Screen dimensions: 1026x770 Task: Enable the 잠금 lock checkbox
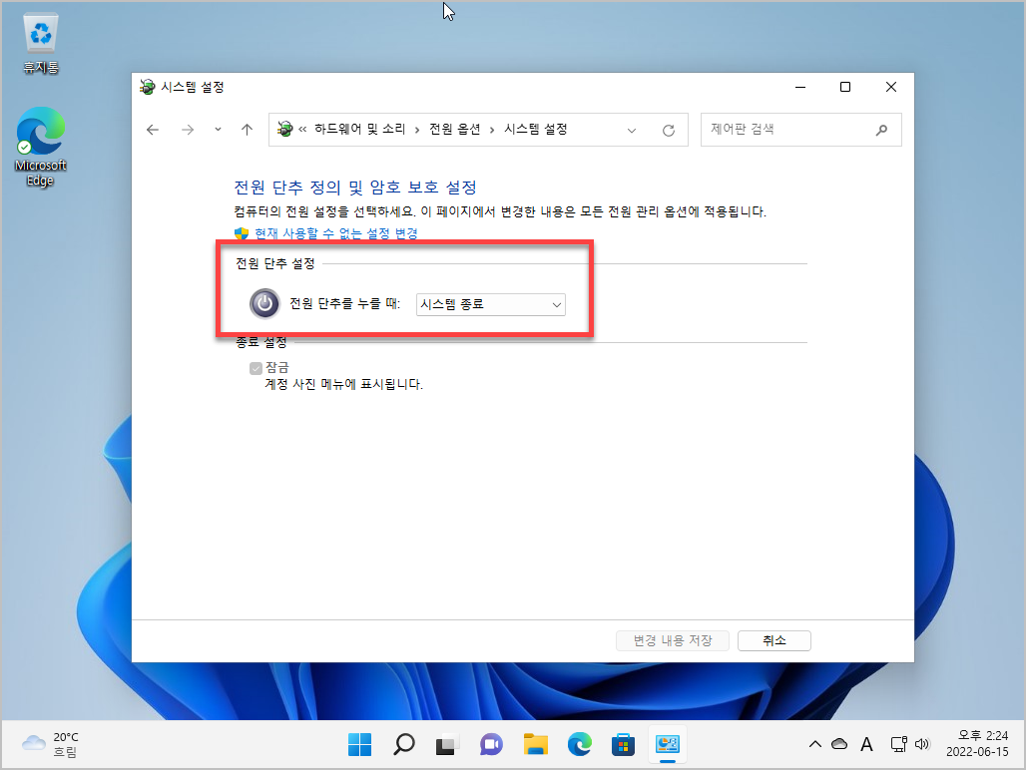(x=256, y=367)
